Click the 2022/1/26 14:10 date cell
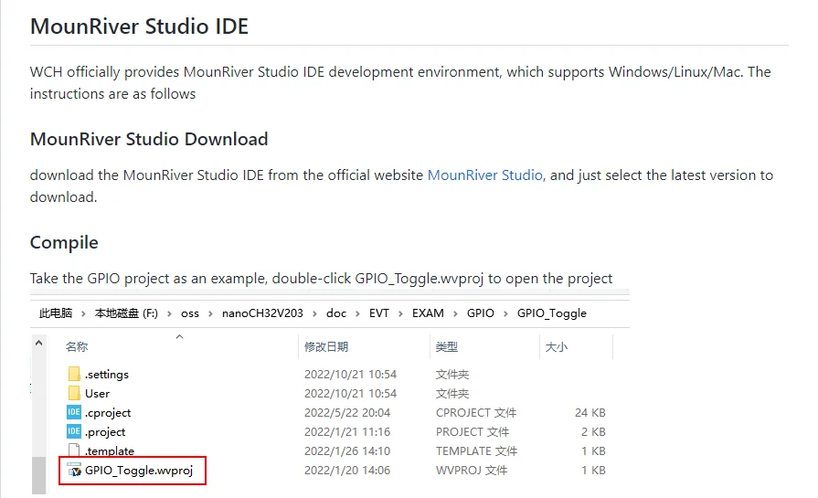Screen dimensions: 818x498 pyautogui.click(x=347, y=451)
